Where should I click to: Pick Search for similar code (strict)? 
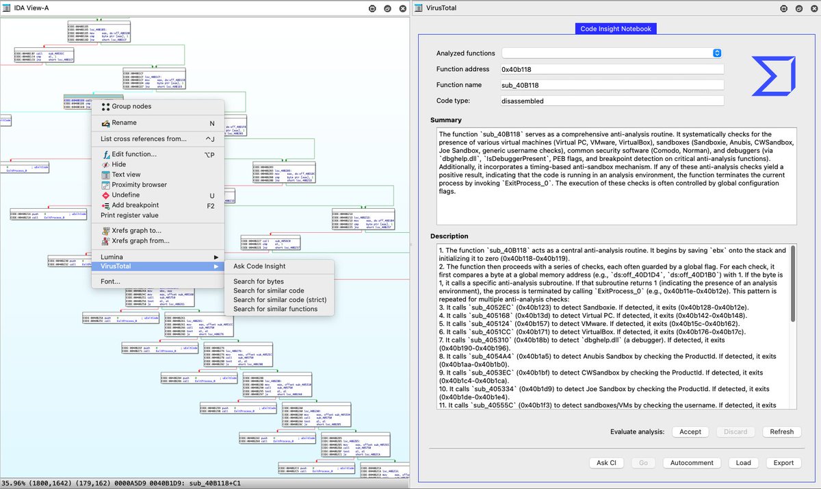(x=281, y=300)
